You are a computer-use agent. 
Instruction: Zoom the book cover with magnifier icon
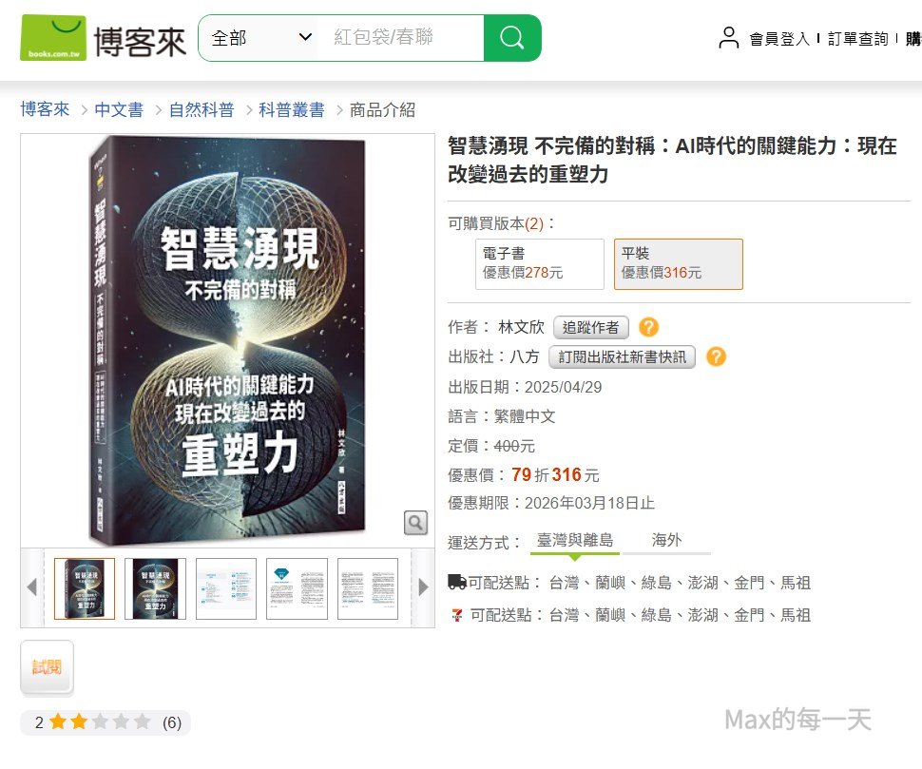point(415,523)
